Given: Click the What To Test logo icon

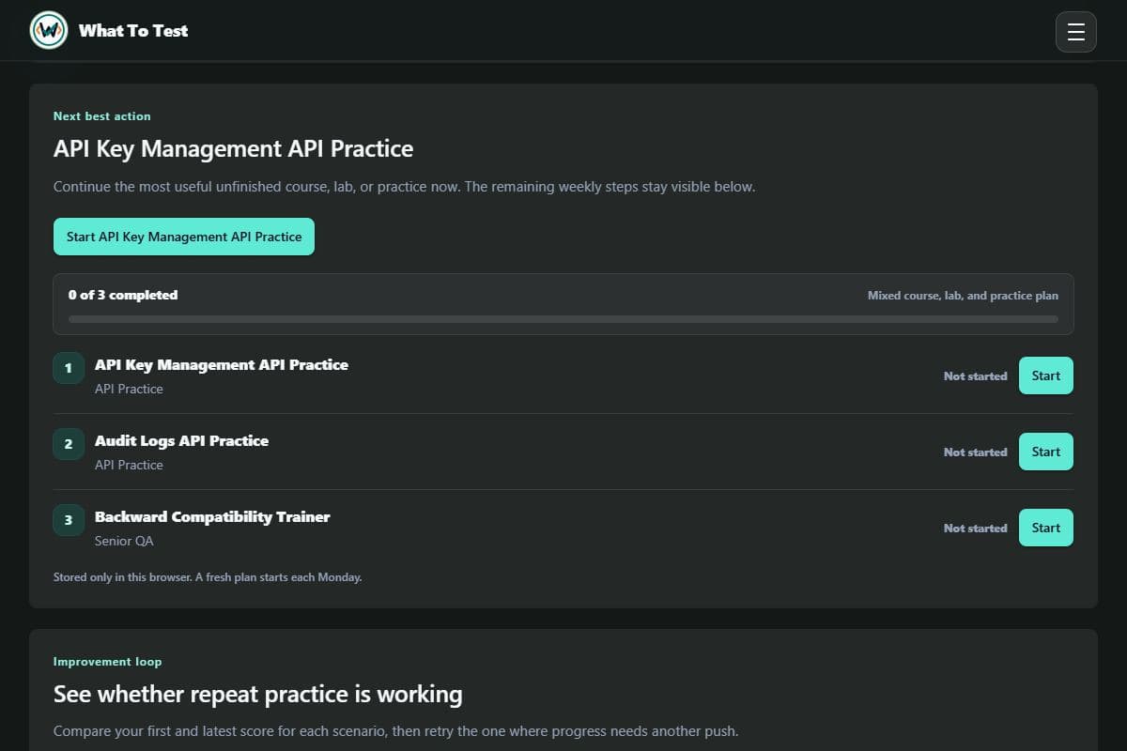Looking at the screenshot, I should (x=49, y=30).
